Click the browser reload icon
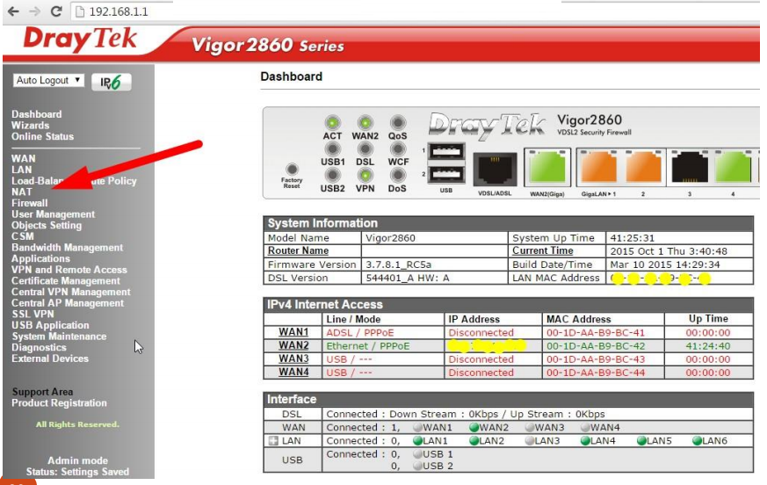 tap(56, 11)
